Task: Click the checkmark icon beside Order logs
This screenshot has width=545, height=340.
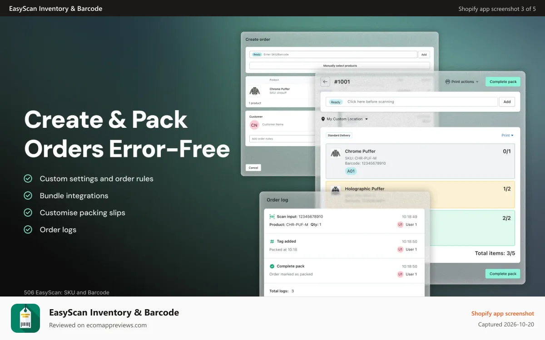Action: pos(28,229)
